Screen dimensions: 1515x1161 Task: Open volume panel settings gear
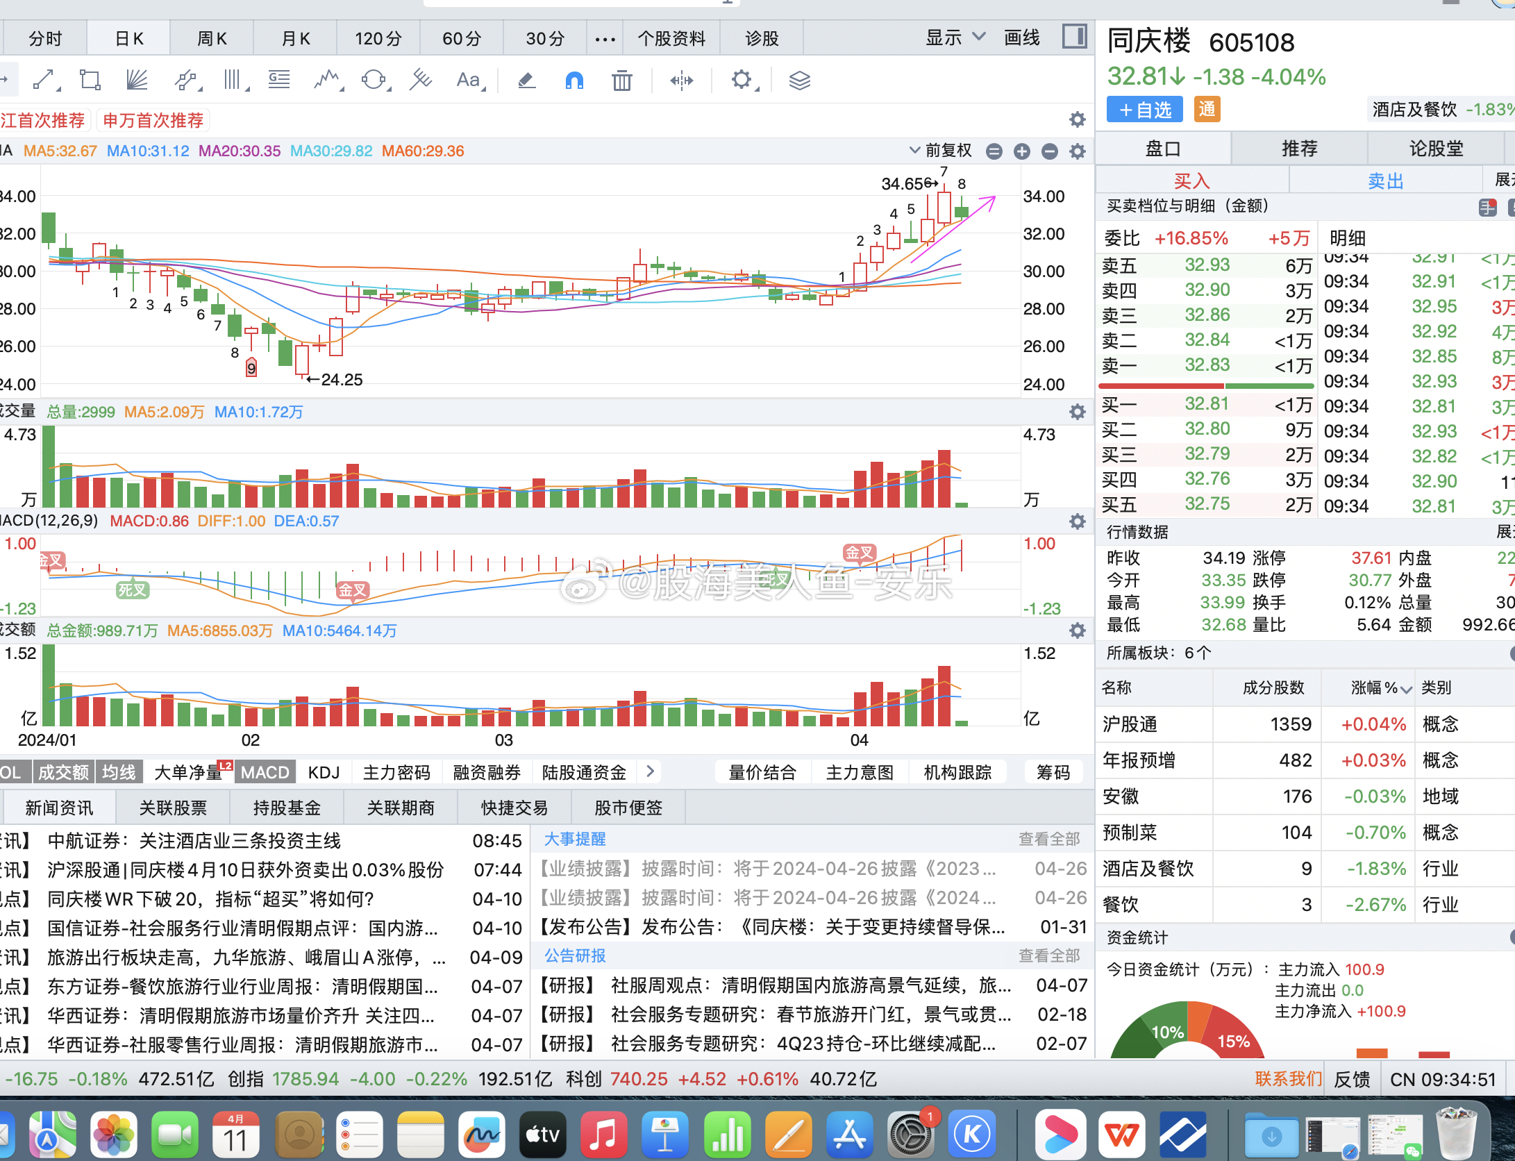click(1077, 412)
